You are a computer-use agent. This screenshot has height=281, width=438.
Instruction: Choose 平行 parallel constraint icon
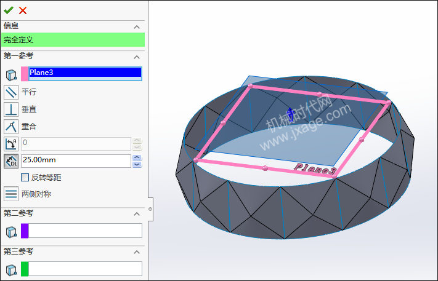point(11,92)
